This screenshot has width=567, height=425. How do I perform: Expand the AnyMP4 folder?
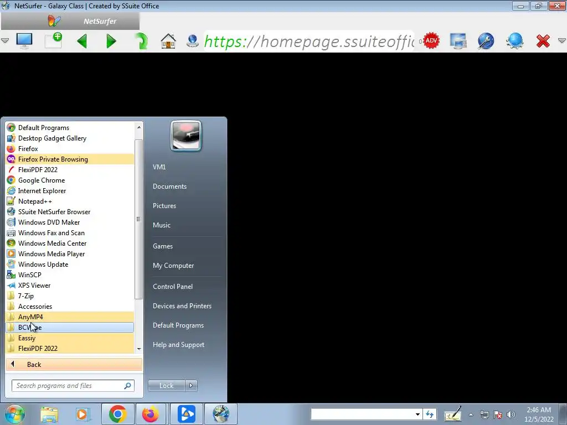point(70,317)
